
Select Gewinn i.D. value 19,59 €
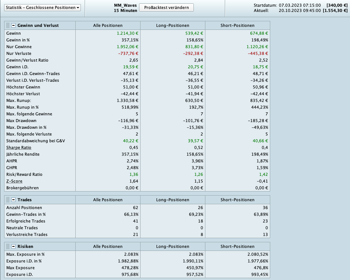tap(130, 67)
